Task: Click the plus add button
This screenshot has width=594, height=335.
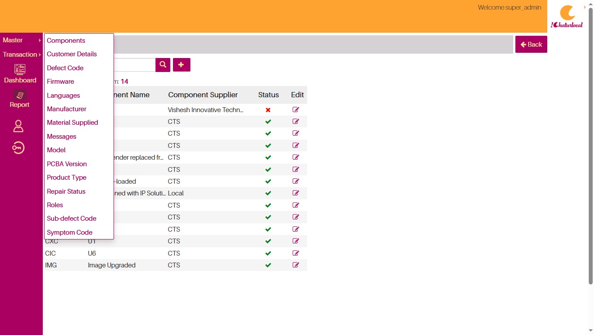Action: [x=182, y=65]
